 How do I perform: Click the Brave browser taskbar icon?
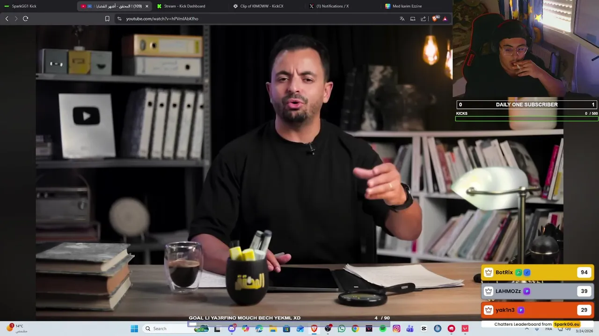pos(314,329)
